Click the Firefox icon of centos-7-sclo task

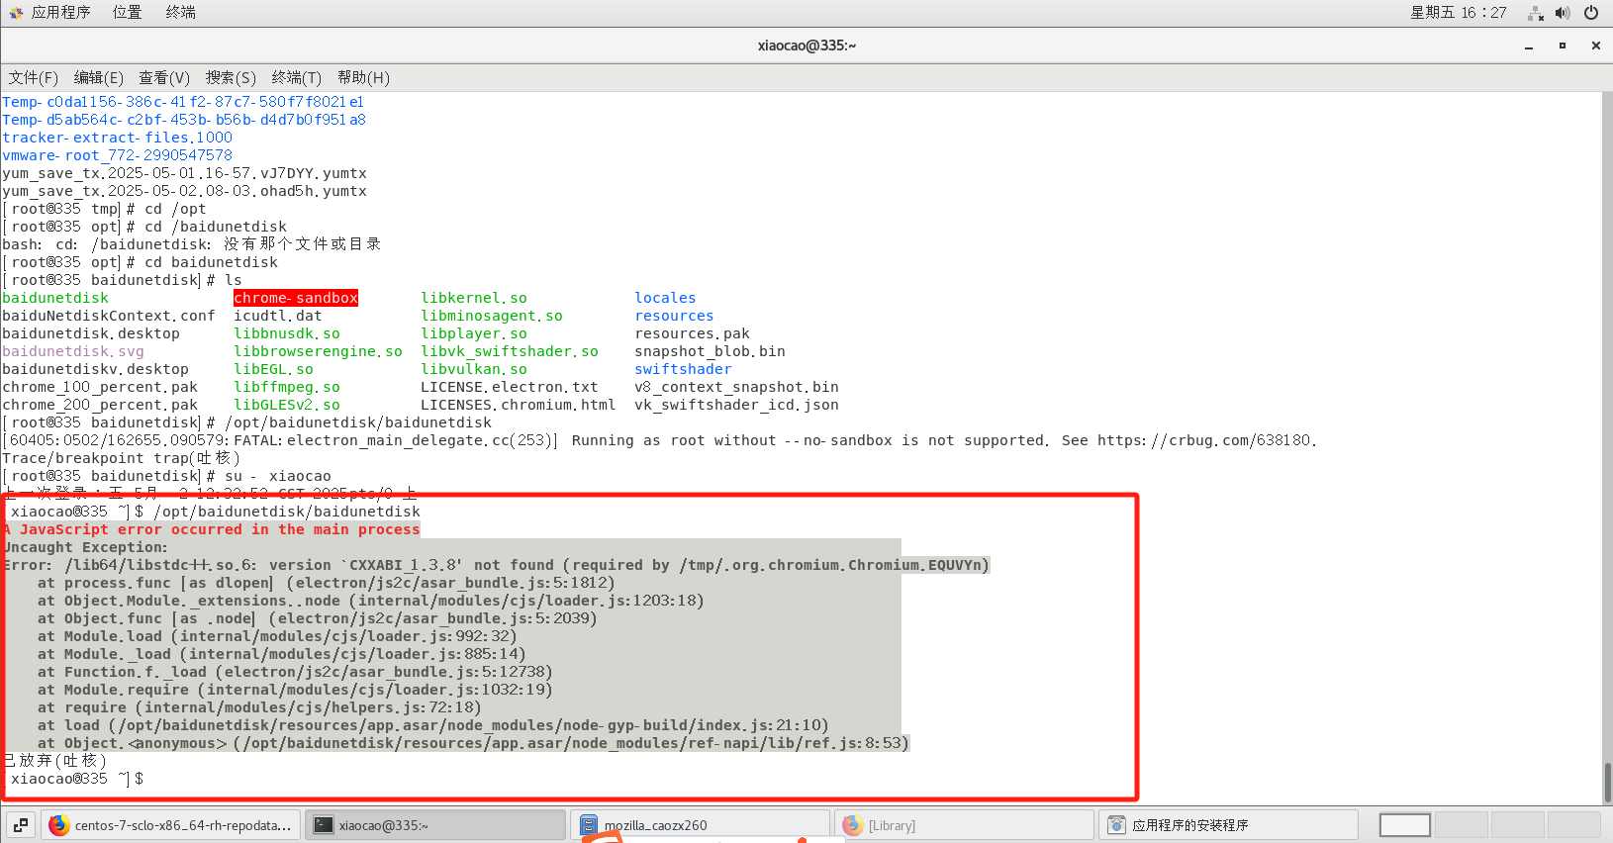pos(59,825)
